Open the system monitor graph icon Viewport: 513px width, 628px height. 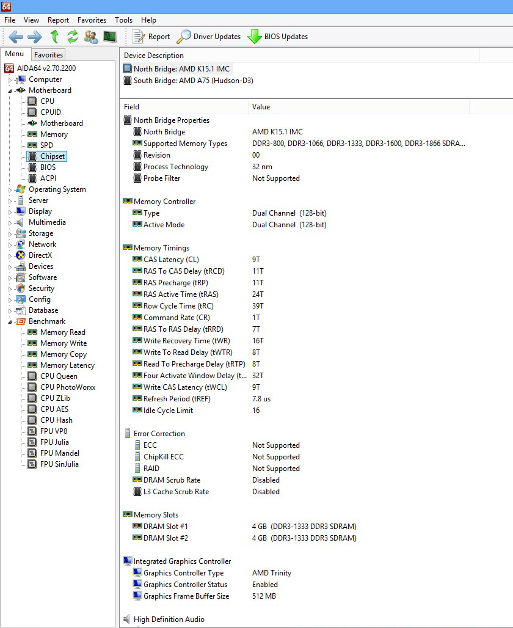(110, 37)
